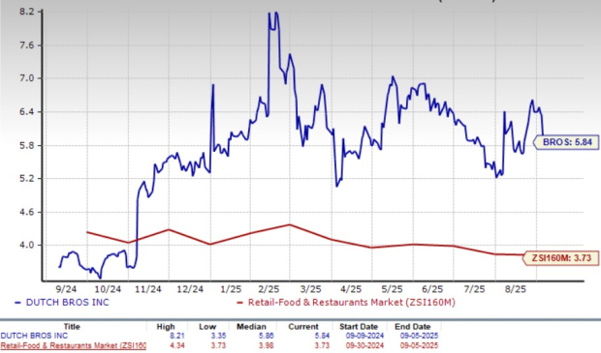Click the 5/25 x-axis label
Image resolution: width=601 pixels, height=353 pixels.
coord(393,289)
